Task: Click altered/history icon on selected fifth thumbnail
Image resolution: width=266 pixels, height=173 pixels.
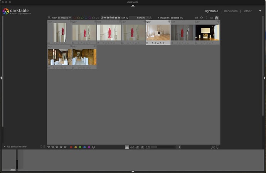Action: (169, 22)
